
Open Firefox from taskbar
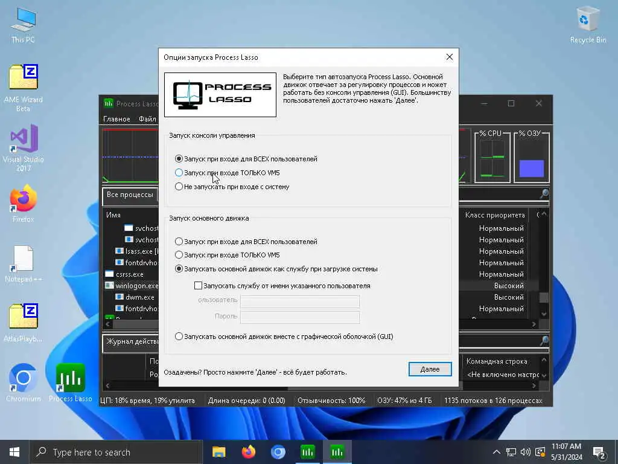click(248, 452)
